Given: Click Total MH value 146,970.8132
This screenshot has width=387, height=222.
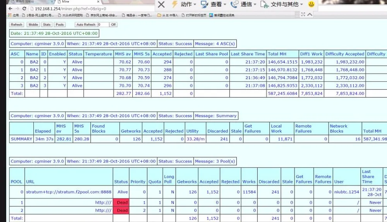Looking at the screenshot, I should click(x=283, y=70).
